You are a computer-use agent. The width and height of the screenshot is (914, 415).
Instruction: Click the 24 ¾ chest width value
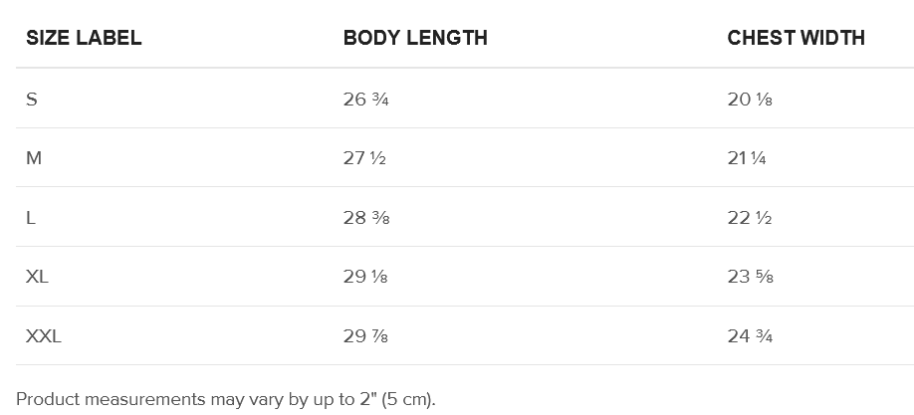(751, 336)
